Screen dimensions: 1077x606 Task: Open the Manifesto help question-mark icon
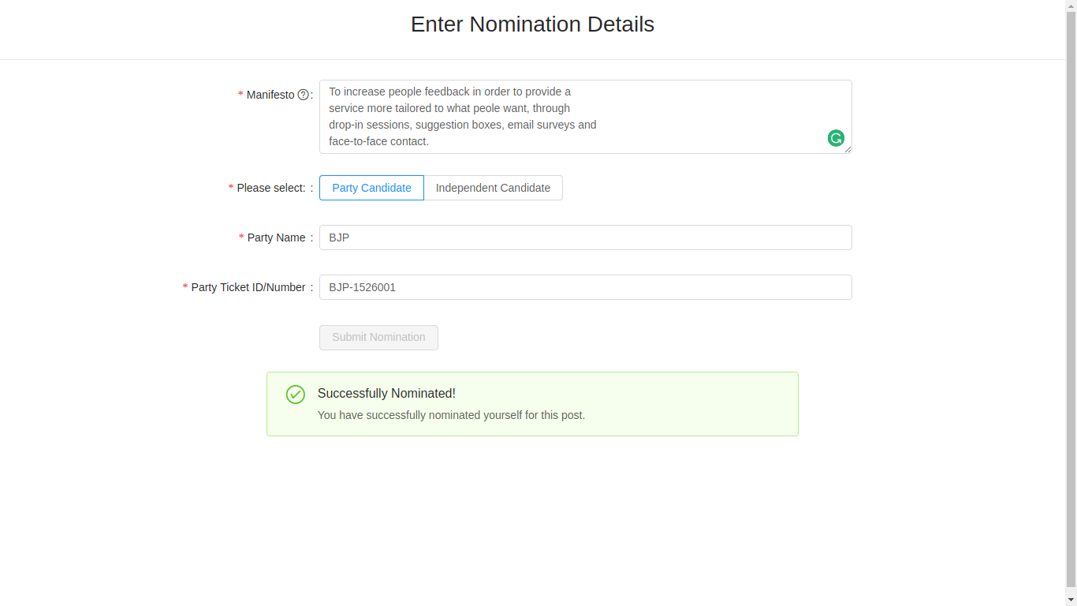303,95
